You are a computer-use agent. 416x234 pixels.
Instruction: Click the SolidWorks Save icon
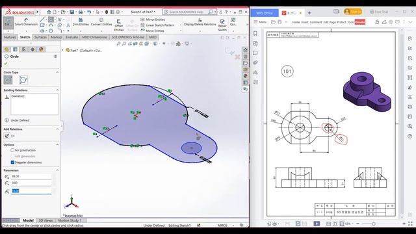pyautogui.click(x=71, y=12)
